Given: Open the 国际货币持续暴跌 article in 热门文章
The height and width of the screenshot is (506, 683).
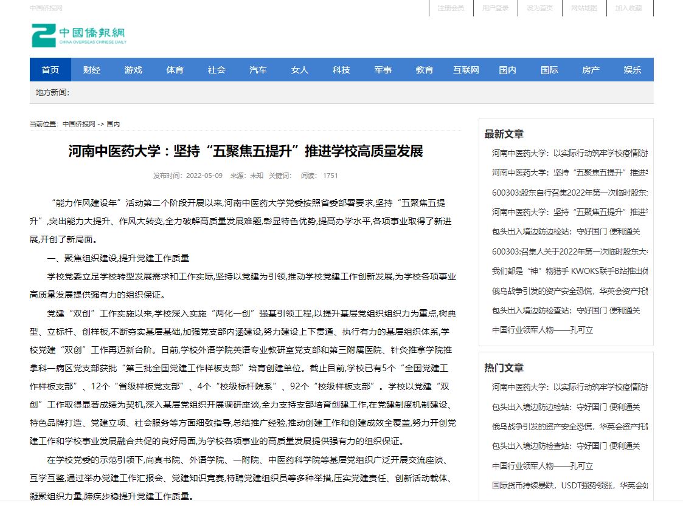Looking at the screenshot, I should click(x=569, y=485).
